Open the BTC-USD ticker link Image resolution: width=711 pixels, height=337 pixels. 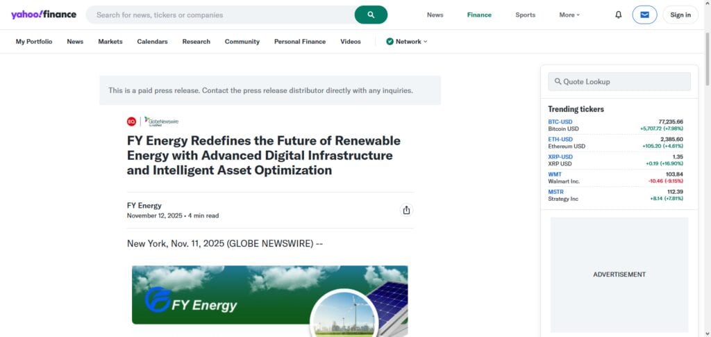(560, 122)
